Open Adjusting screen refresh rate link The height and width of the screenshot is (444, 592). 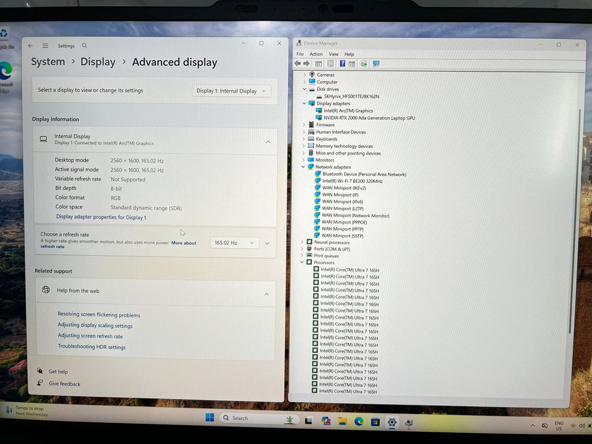point(90,336)
